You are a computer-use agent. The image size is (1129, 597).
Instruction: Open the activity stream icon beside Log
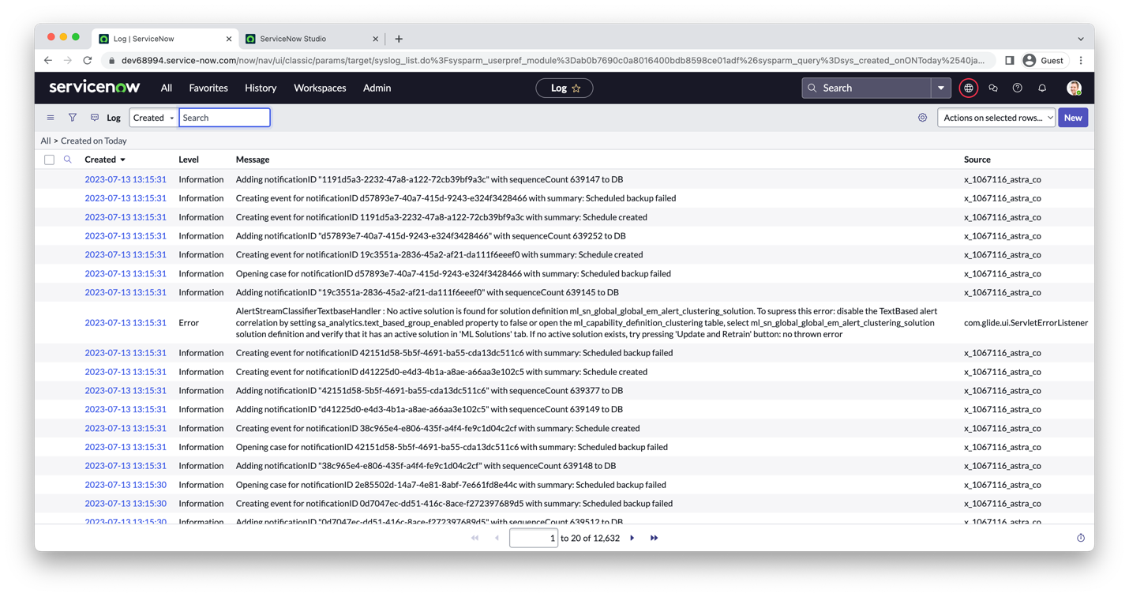coord(95,118)
